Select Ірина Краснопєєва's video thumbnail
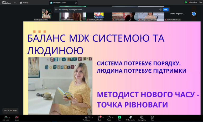Viewport: 203px width, 122px height. tap(47, 14)
